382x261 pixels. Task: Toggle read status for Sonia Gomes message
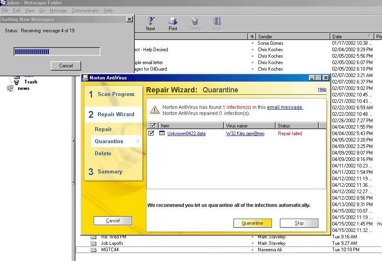[253, 43]
